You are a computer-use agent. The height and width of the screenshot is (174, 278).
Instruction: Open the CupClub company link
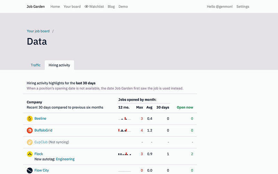pos(41,142)
